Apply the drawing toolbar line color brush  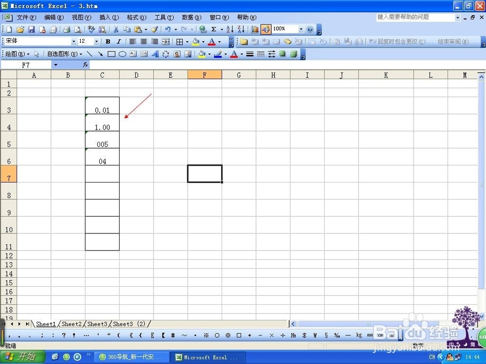click(218, 54)
